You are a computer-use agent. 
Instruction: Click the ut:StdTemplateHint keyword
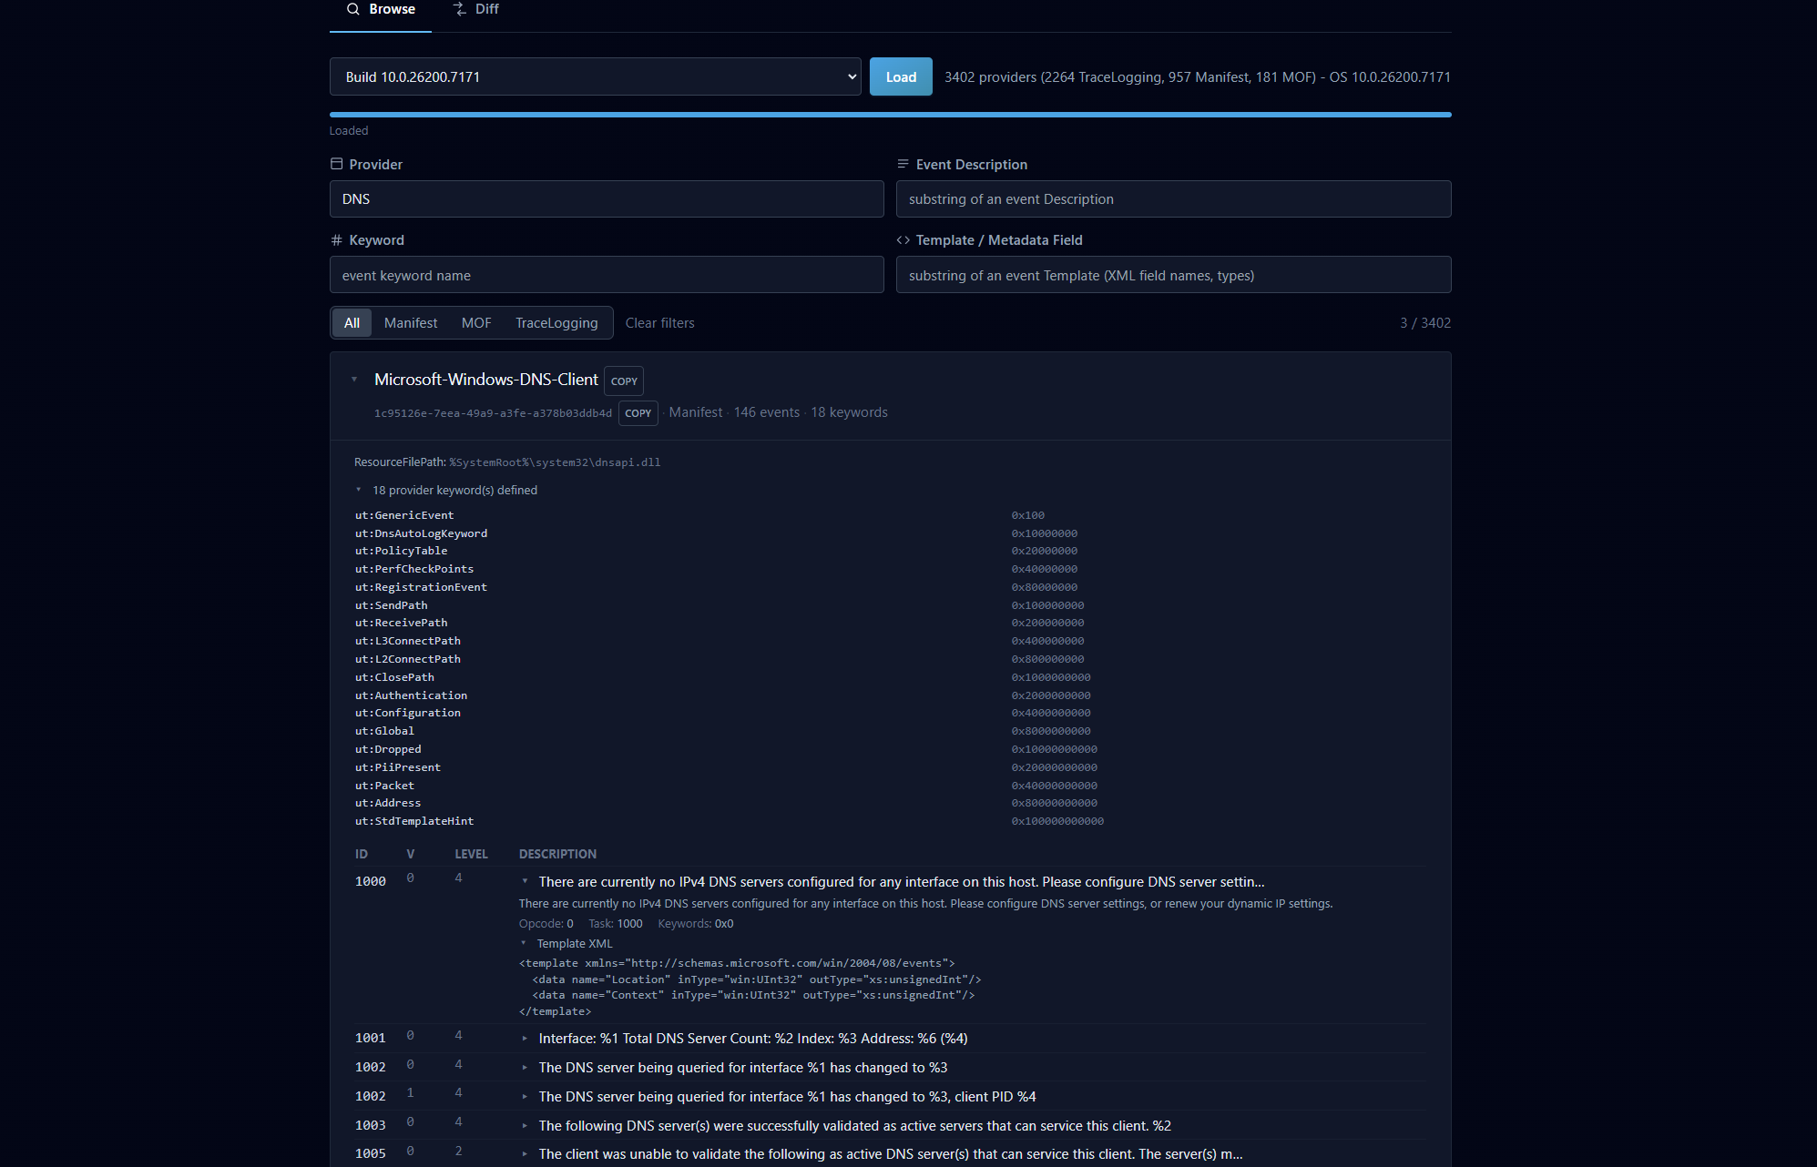[414, 821]
